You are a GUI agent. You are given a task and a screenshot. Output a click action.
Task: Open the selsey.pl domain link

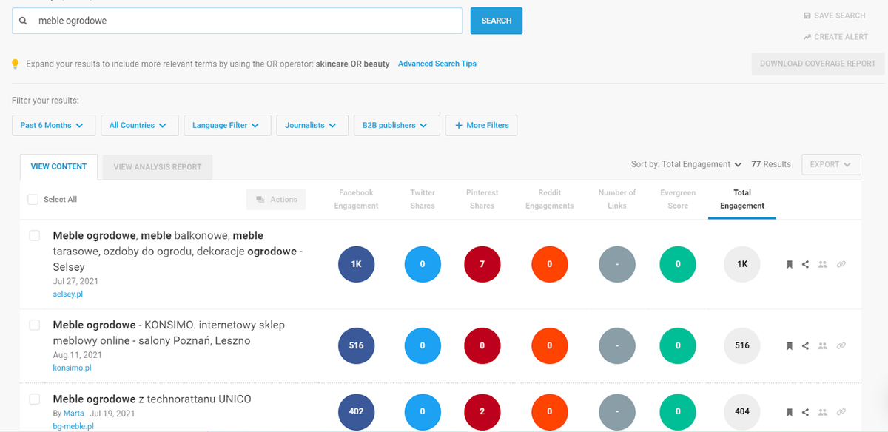(68, 294)
